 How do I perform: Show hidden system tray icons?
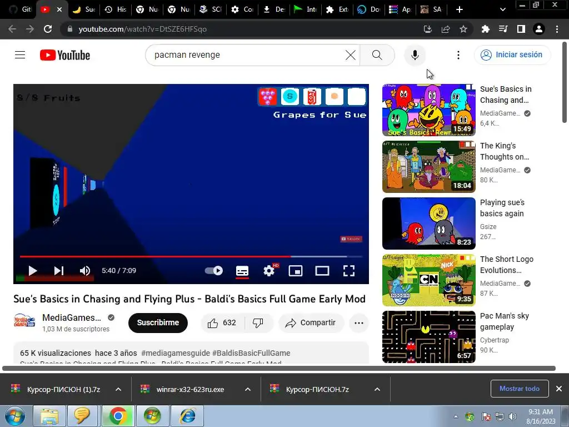coord(456,416)
